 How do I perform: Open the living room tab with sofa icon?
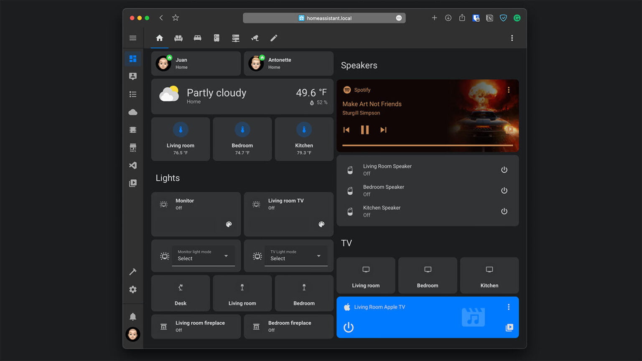click(178, 38)
